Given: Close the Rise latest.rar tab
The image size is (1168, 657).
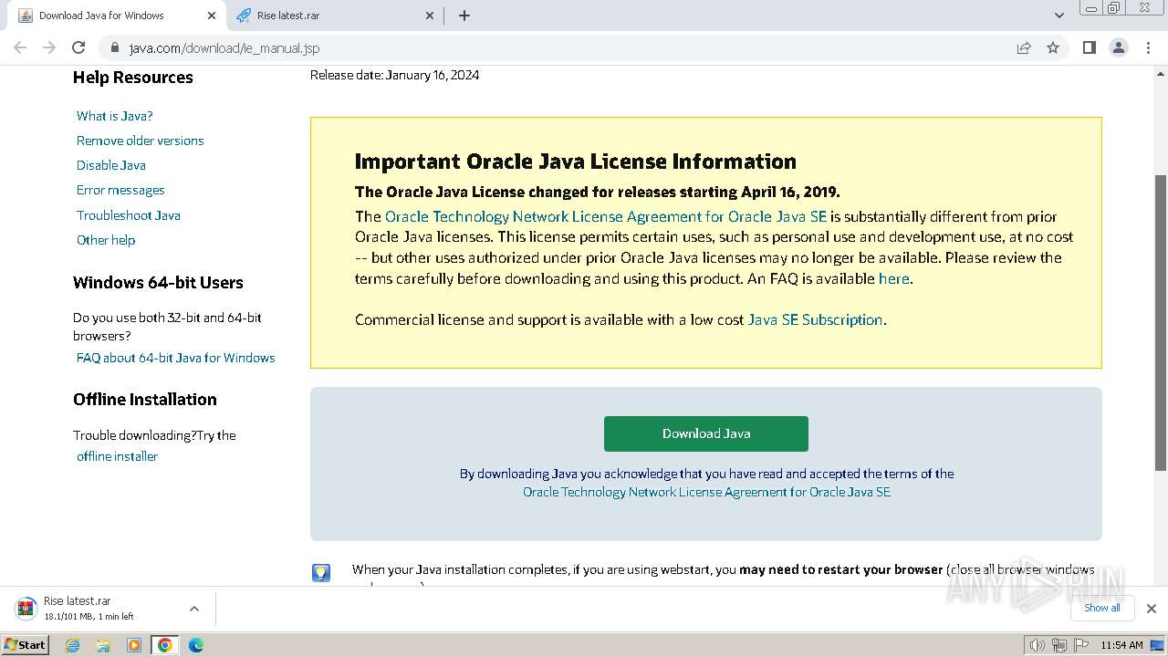Looking at the screenshot, I should [431, 16].
